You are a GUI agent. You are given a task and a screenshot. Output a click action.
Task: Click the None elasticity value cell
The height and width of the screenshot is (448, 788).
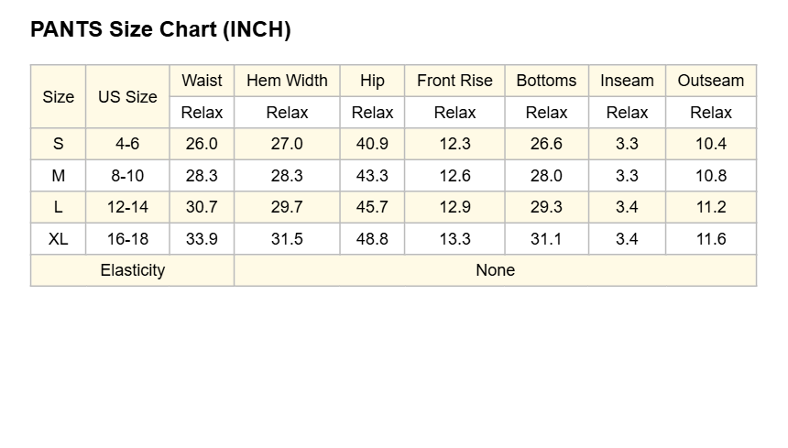point(495,270)
